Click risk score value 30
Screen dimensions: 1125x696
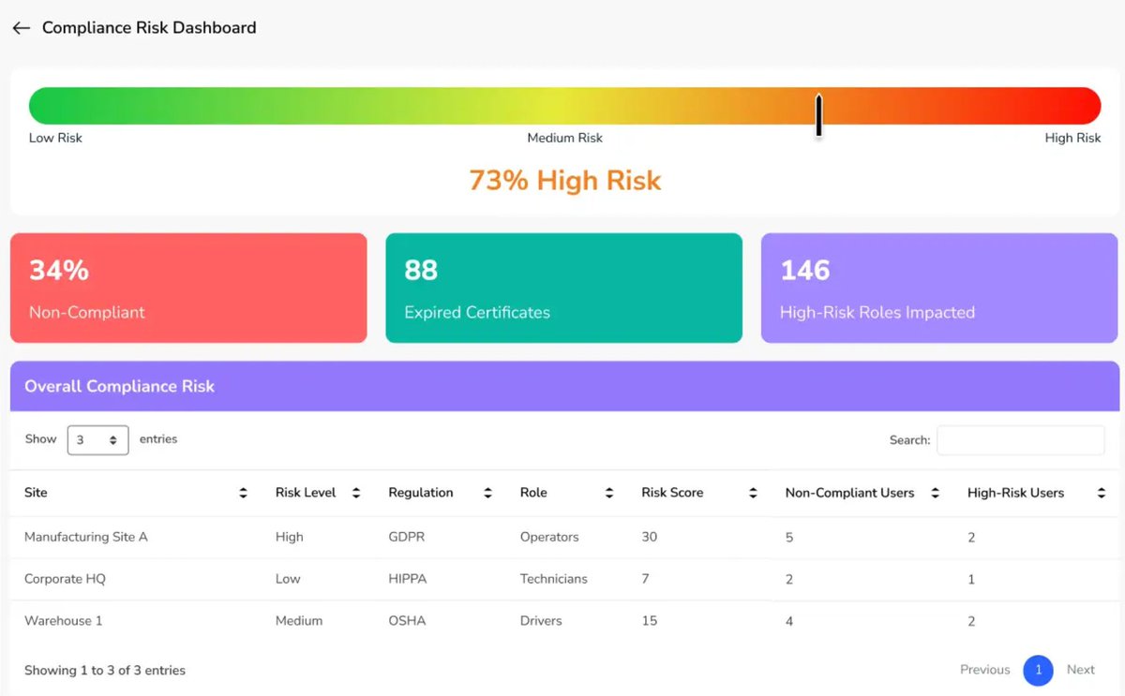pyautogui.click(x=650, y=538)
